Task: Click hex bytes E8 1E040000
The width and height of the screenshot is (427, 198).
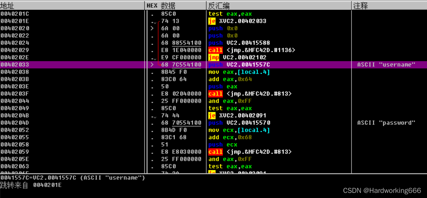Action: pos(181,50)
